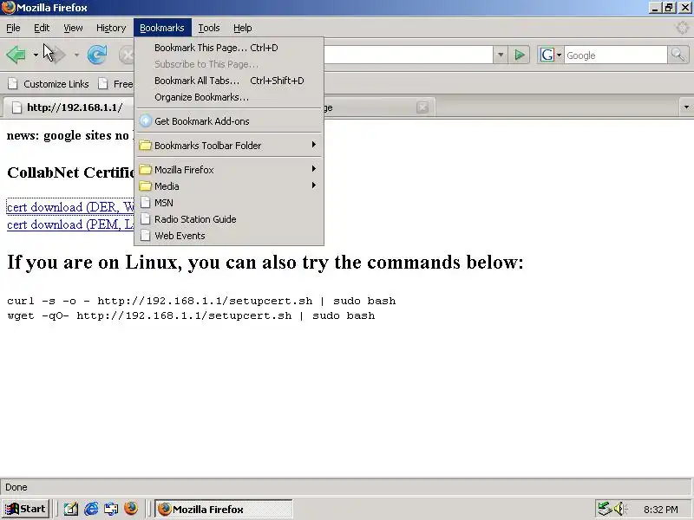Image resolution: width=694 pixels, height=520 pixels.
Task: Click the Forward arrow button
Action: (58, 55)
